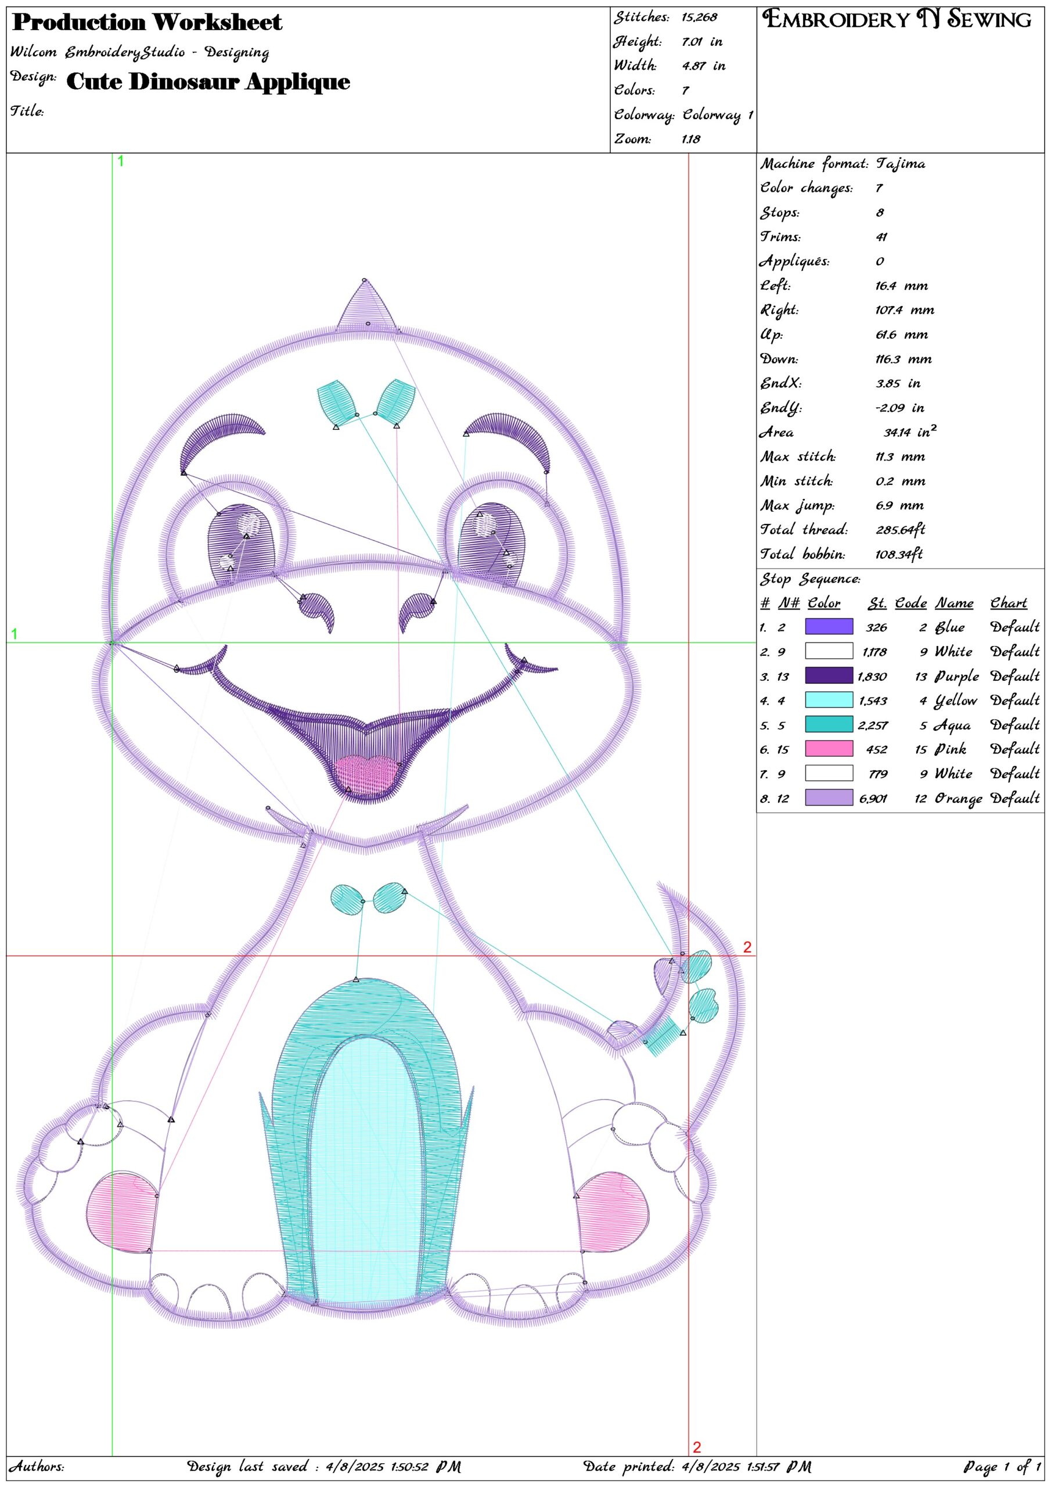The image size is (1051, 1487).
Task: Click the Height value 7.01 in
Action: tap(702, 42)
